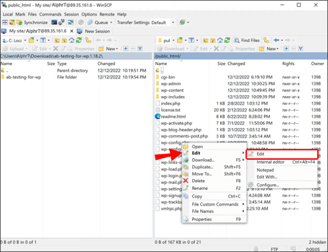Open the remote Back history dropdown arrow
The image size is (328, 252).
point(282,40)
